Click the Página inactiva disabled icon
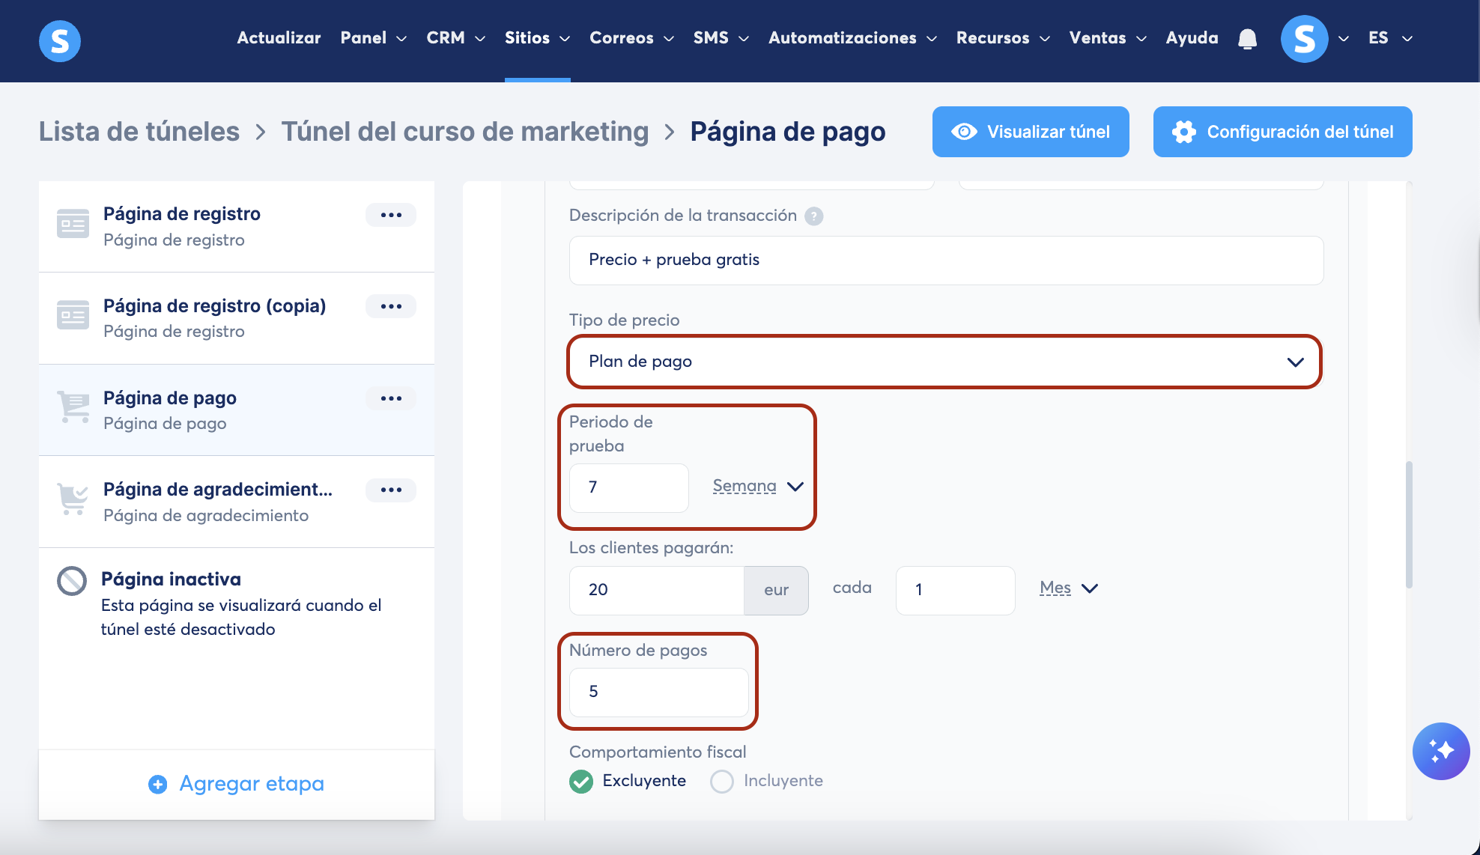Image resolution: width=1480 pixels, height=855 pixels. (x=72, y=581)
